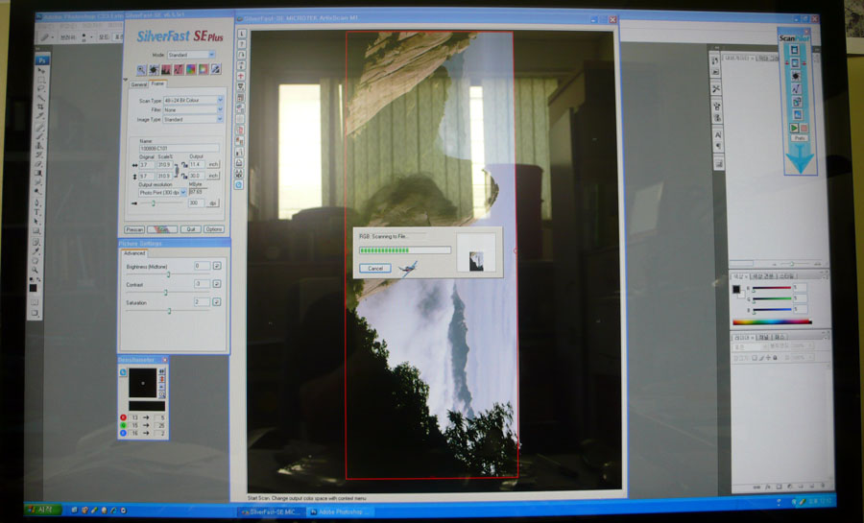
Task: Click the L icon on preview toolbar
Action: click(x=241, y=34)
